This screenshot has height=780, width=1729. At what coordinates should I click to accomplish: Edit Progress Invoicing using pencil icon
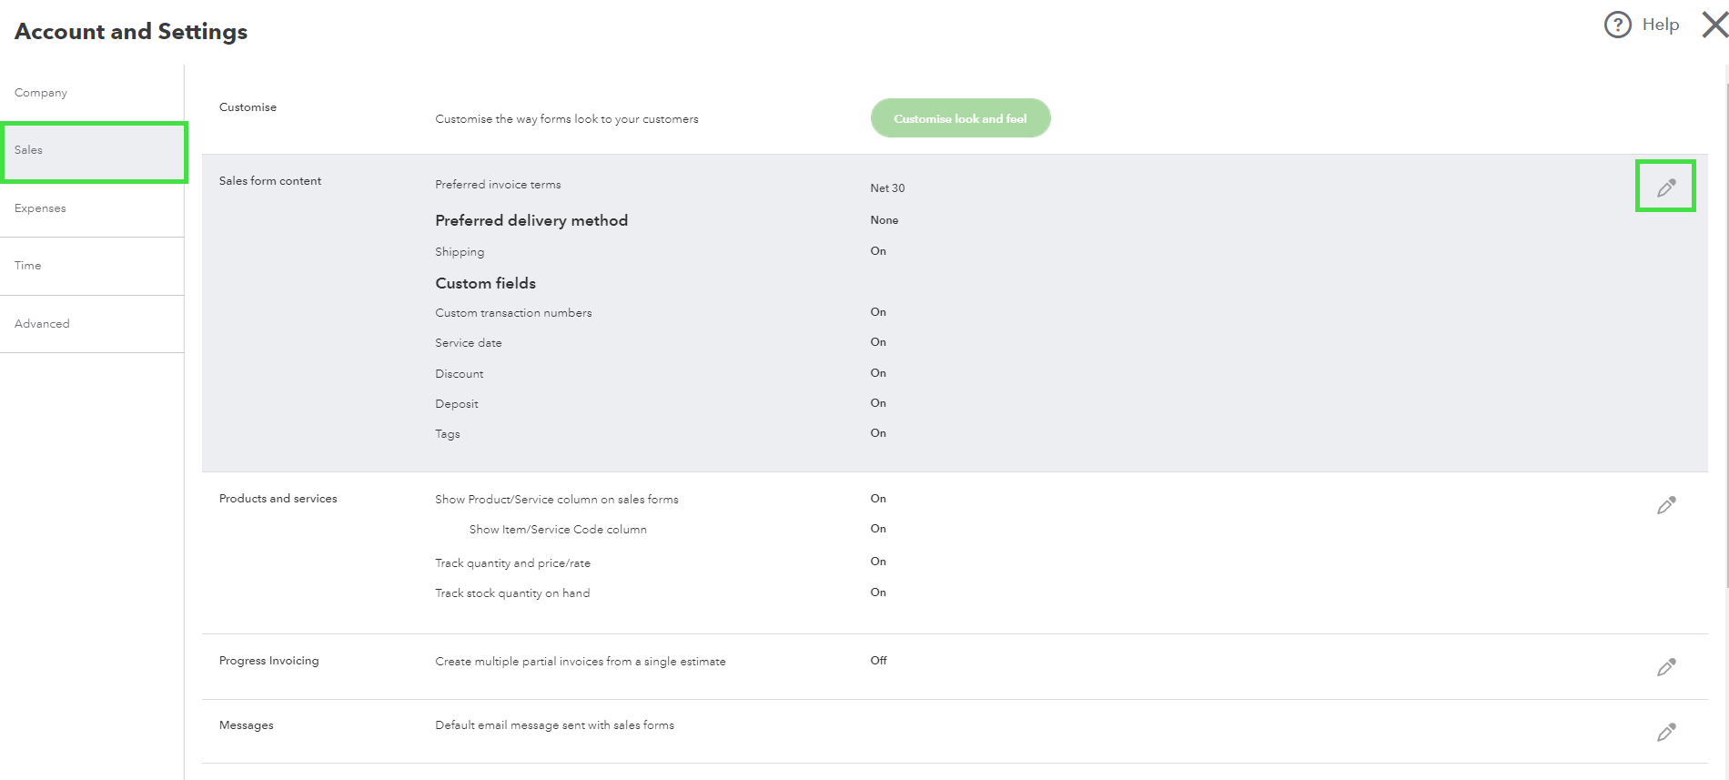pyautogui.click(x=1665, y=667)
